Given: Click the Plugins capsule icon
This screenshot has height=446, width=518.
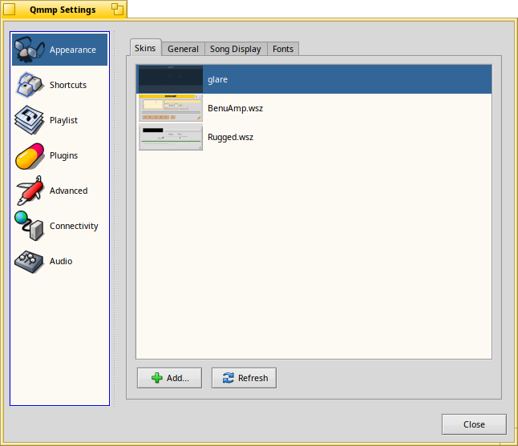Looking at the screenshot, I should pos(30,155).
